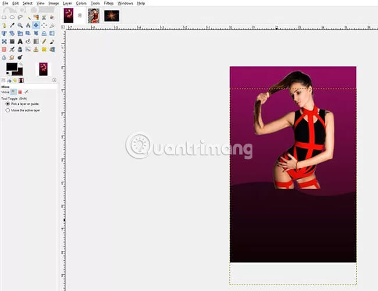Select the Smudge tool
This screenshot has width=378, height=291.
(x=12, y=58)
